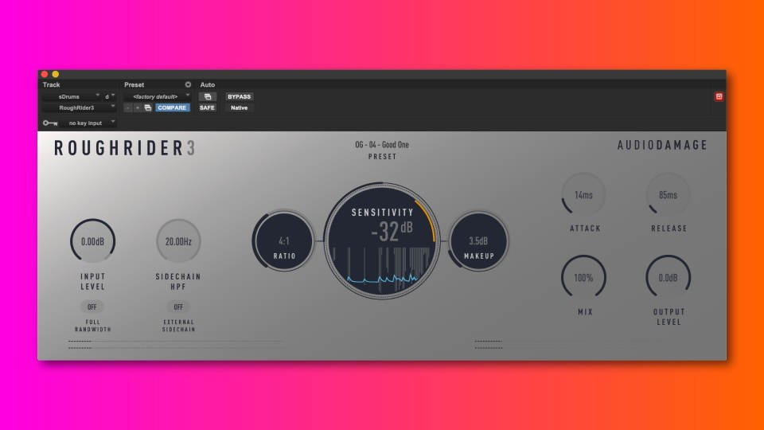Click the next preset plus button
The image size is (764, 430).
[138, 107]
